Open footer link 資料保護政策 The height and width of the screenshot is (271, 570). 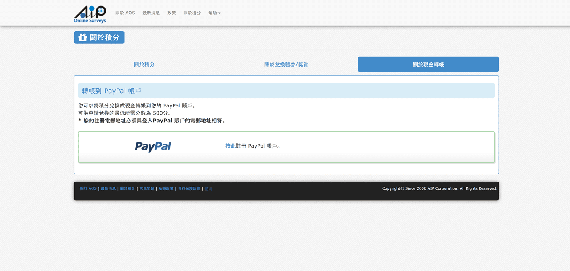(x=189, y=188)
